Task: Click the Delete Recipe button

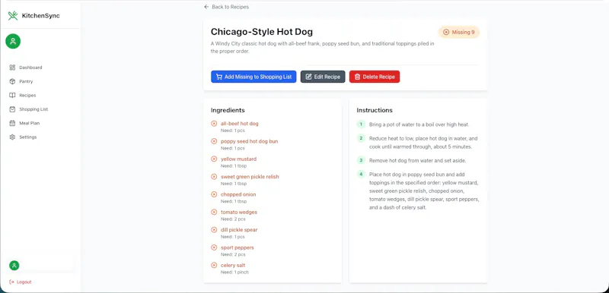Action: (x=375, y=77)
